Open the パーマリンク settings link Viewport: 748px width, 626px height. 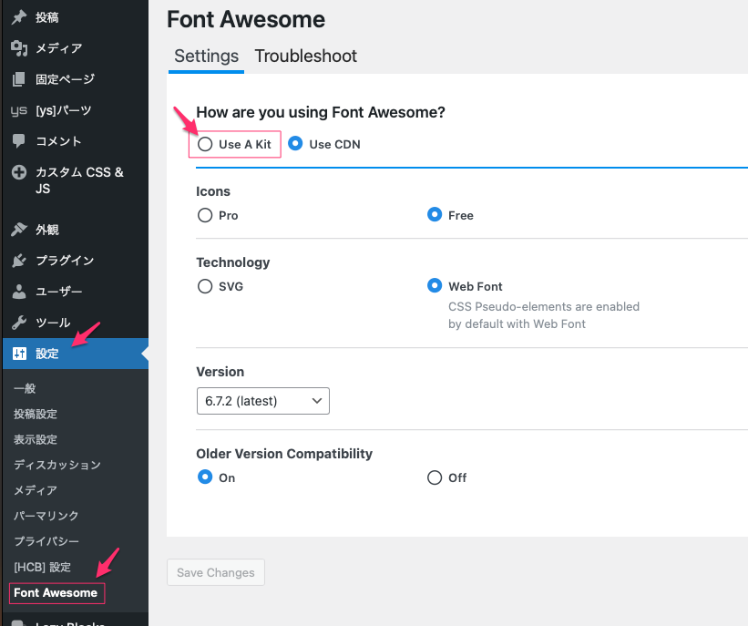coord(46,516)
